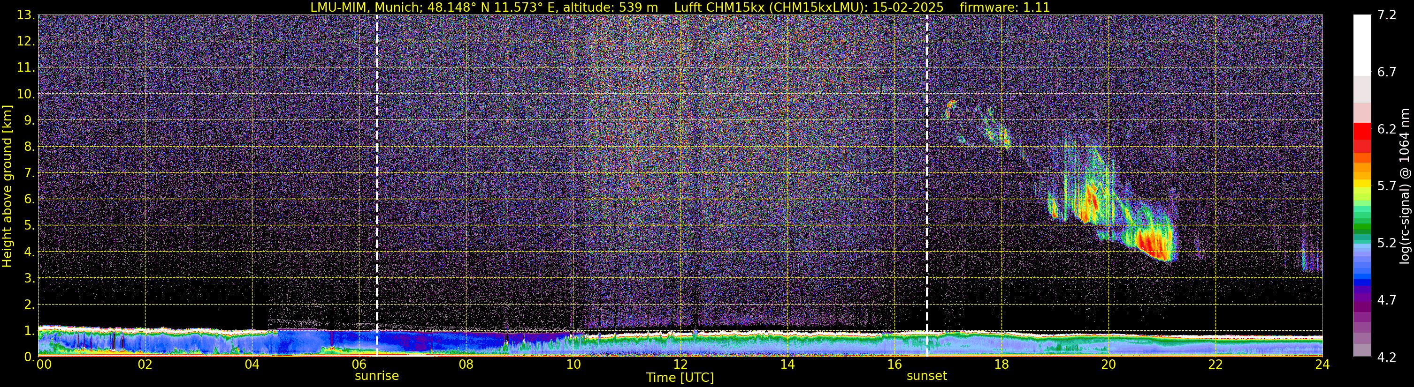Viewport: 1414px width, 387px height.
Task: Click the 13 tick on the height axis
Action: (25, 15)
